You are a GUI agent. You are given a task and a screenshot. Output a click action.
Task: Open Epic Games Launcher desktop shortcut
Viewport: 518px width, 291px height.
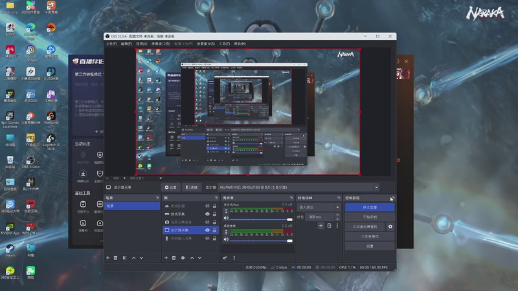click(x=10, y=120)
